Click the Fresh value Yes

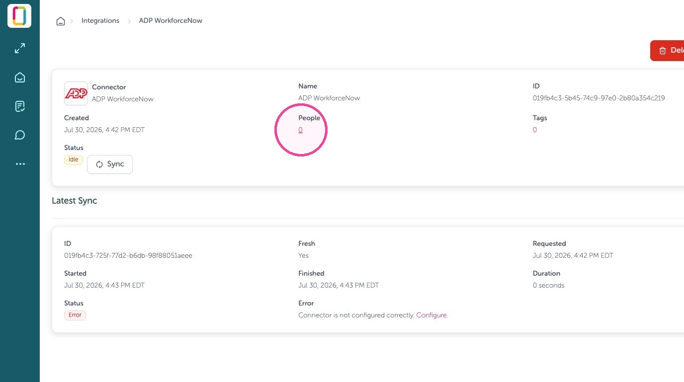tap(303, 256)
